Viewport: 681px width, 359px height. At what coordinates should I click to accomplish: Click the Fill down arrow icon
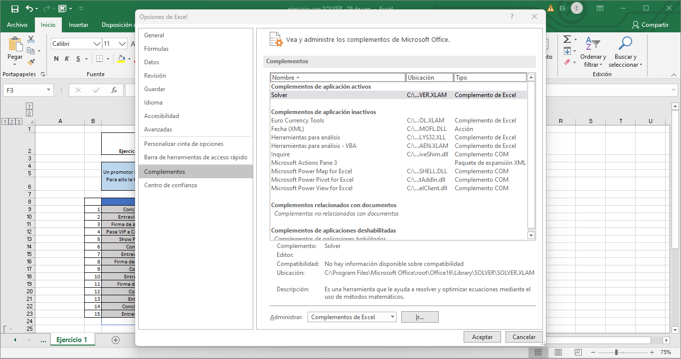567,51
